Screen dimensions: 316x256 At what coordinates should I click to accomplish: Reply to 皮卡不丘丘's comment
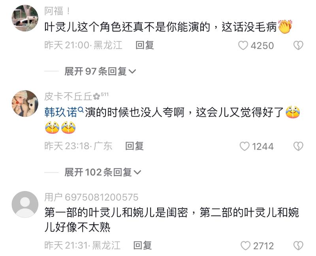pos(134,146)
